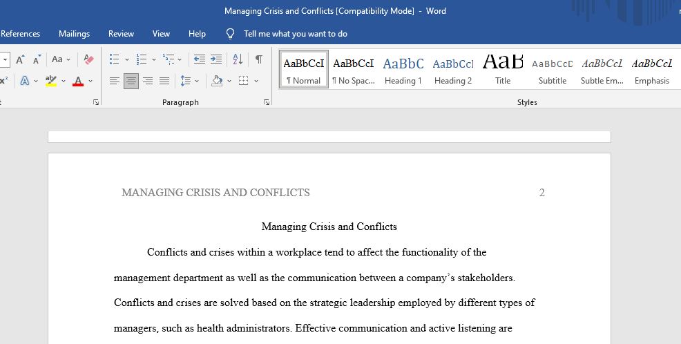Open the numbering library dropdown arrow
This screenshot has height=344, width=681.
point(154,59)
